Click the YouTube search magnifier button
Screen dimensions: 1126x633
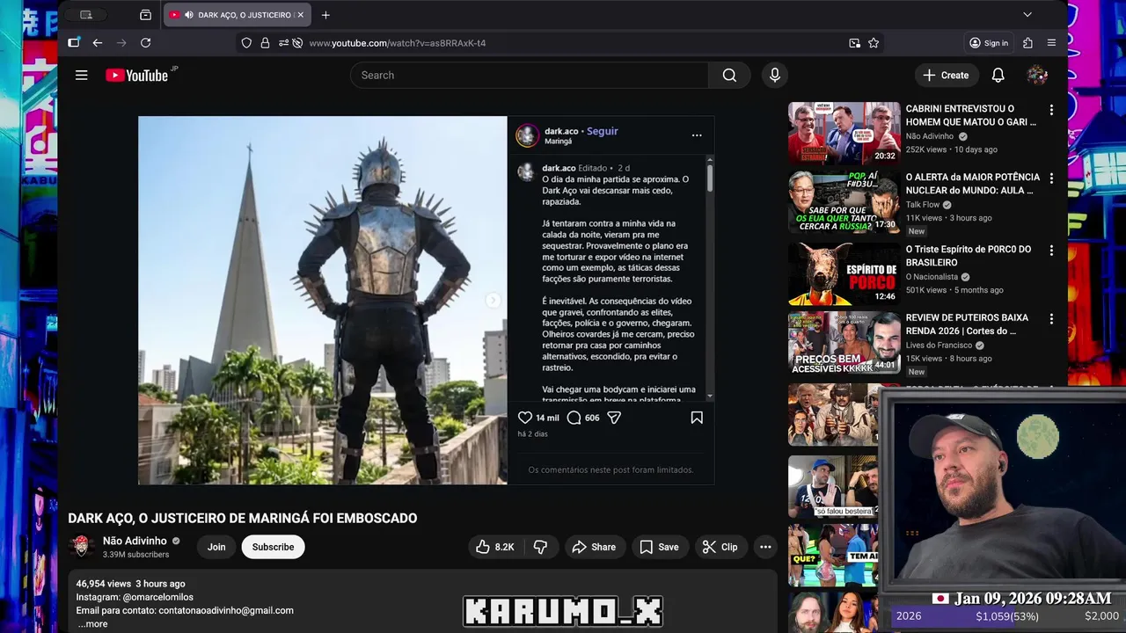[729, 76]
